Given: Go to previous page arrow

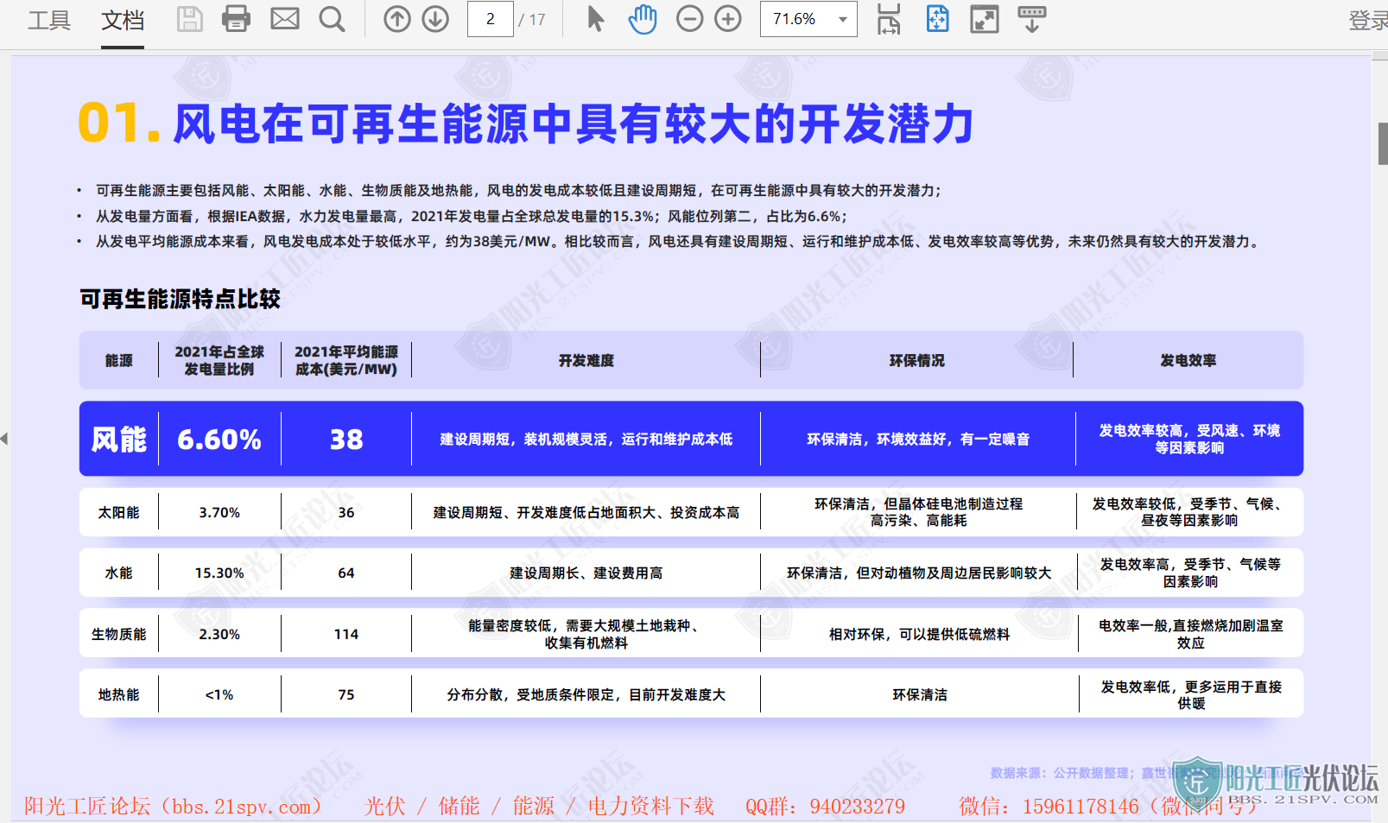Looking at the screenshot, I should (x=396, y=19).
